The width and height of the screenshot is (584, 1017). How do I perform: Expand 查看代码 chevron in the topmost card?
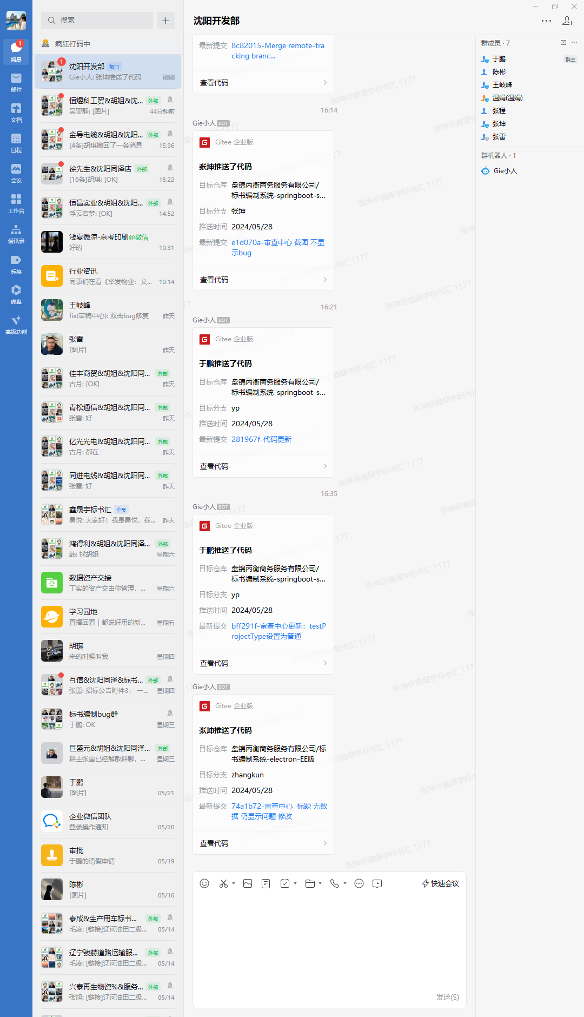325,83
